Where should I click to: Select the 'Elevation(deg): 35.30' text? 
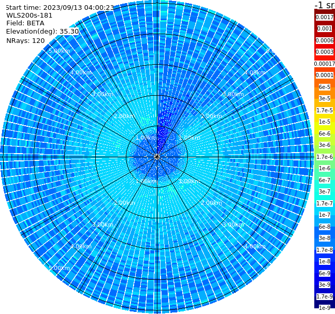tap(42, 32)
